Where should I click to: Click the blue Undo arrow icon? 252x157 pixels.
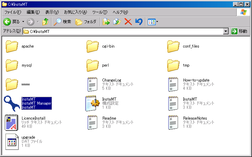point(139,22)
